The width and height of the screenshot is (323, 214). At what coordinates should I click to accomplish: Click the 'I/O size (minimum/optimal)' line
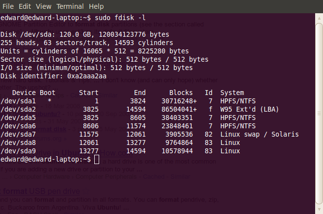click(97, 68)
